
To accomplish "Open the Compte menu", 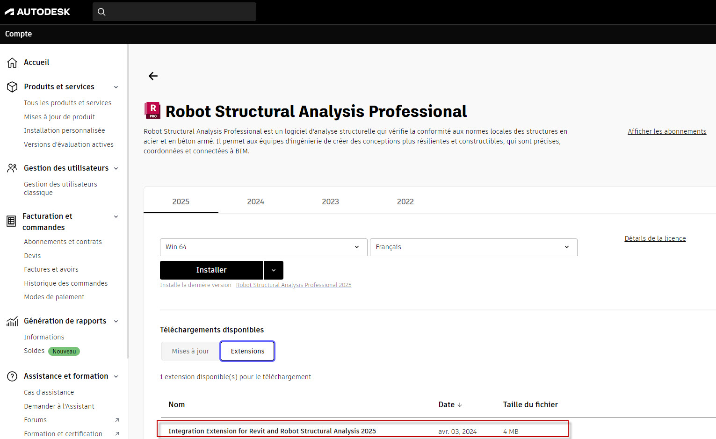I will [x=18, y=34].
